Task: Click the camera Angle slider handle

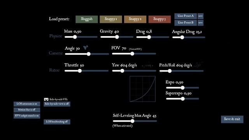Action: pos(89,54)
